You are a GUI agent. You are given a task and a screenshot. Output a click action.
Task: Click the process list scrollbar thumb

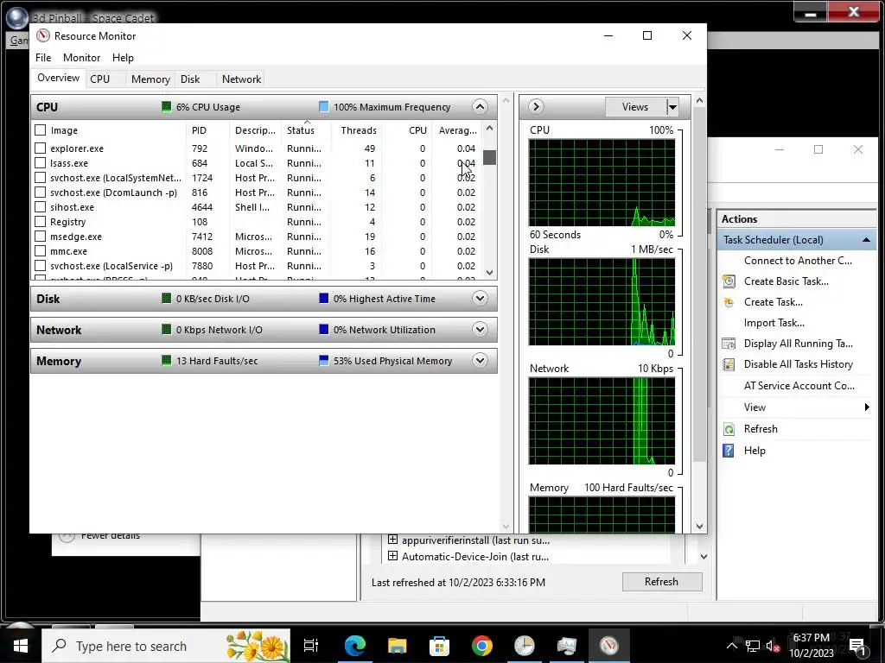coord(489,157)
